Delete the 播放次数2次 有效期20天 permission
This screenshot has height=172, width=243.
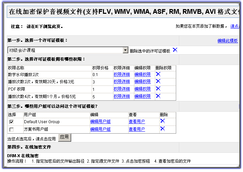(x=158, y=81)
